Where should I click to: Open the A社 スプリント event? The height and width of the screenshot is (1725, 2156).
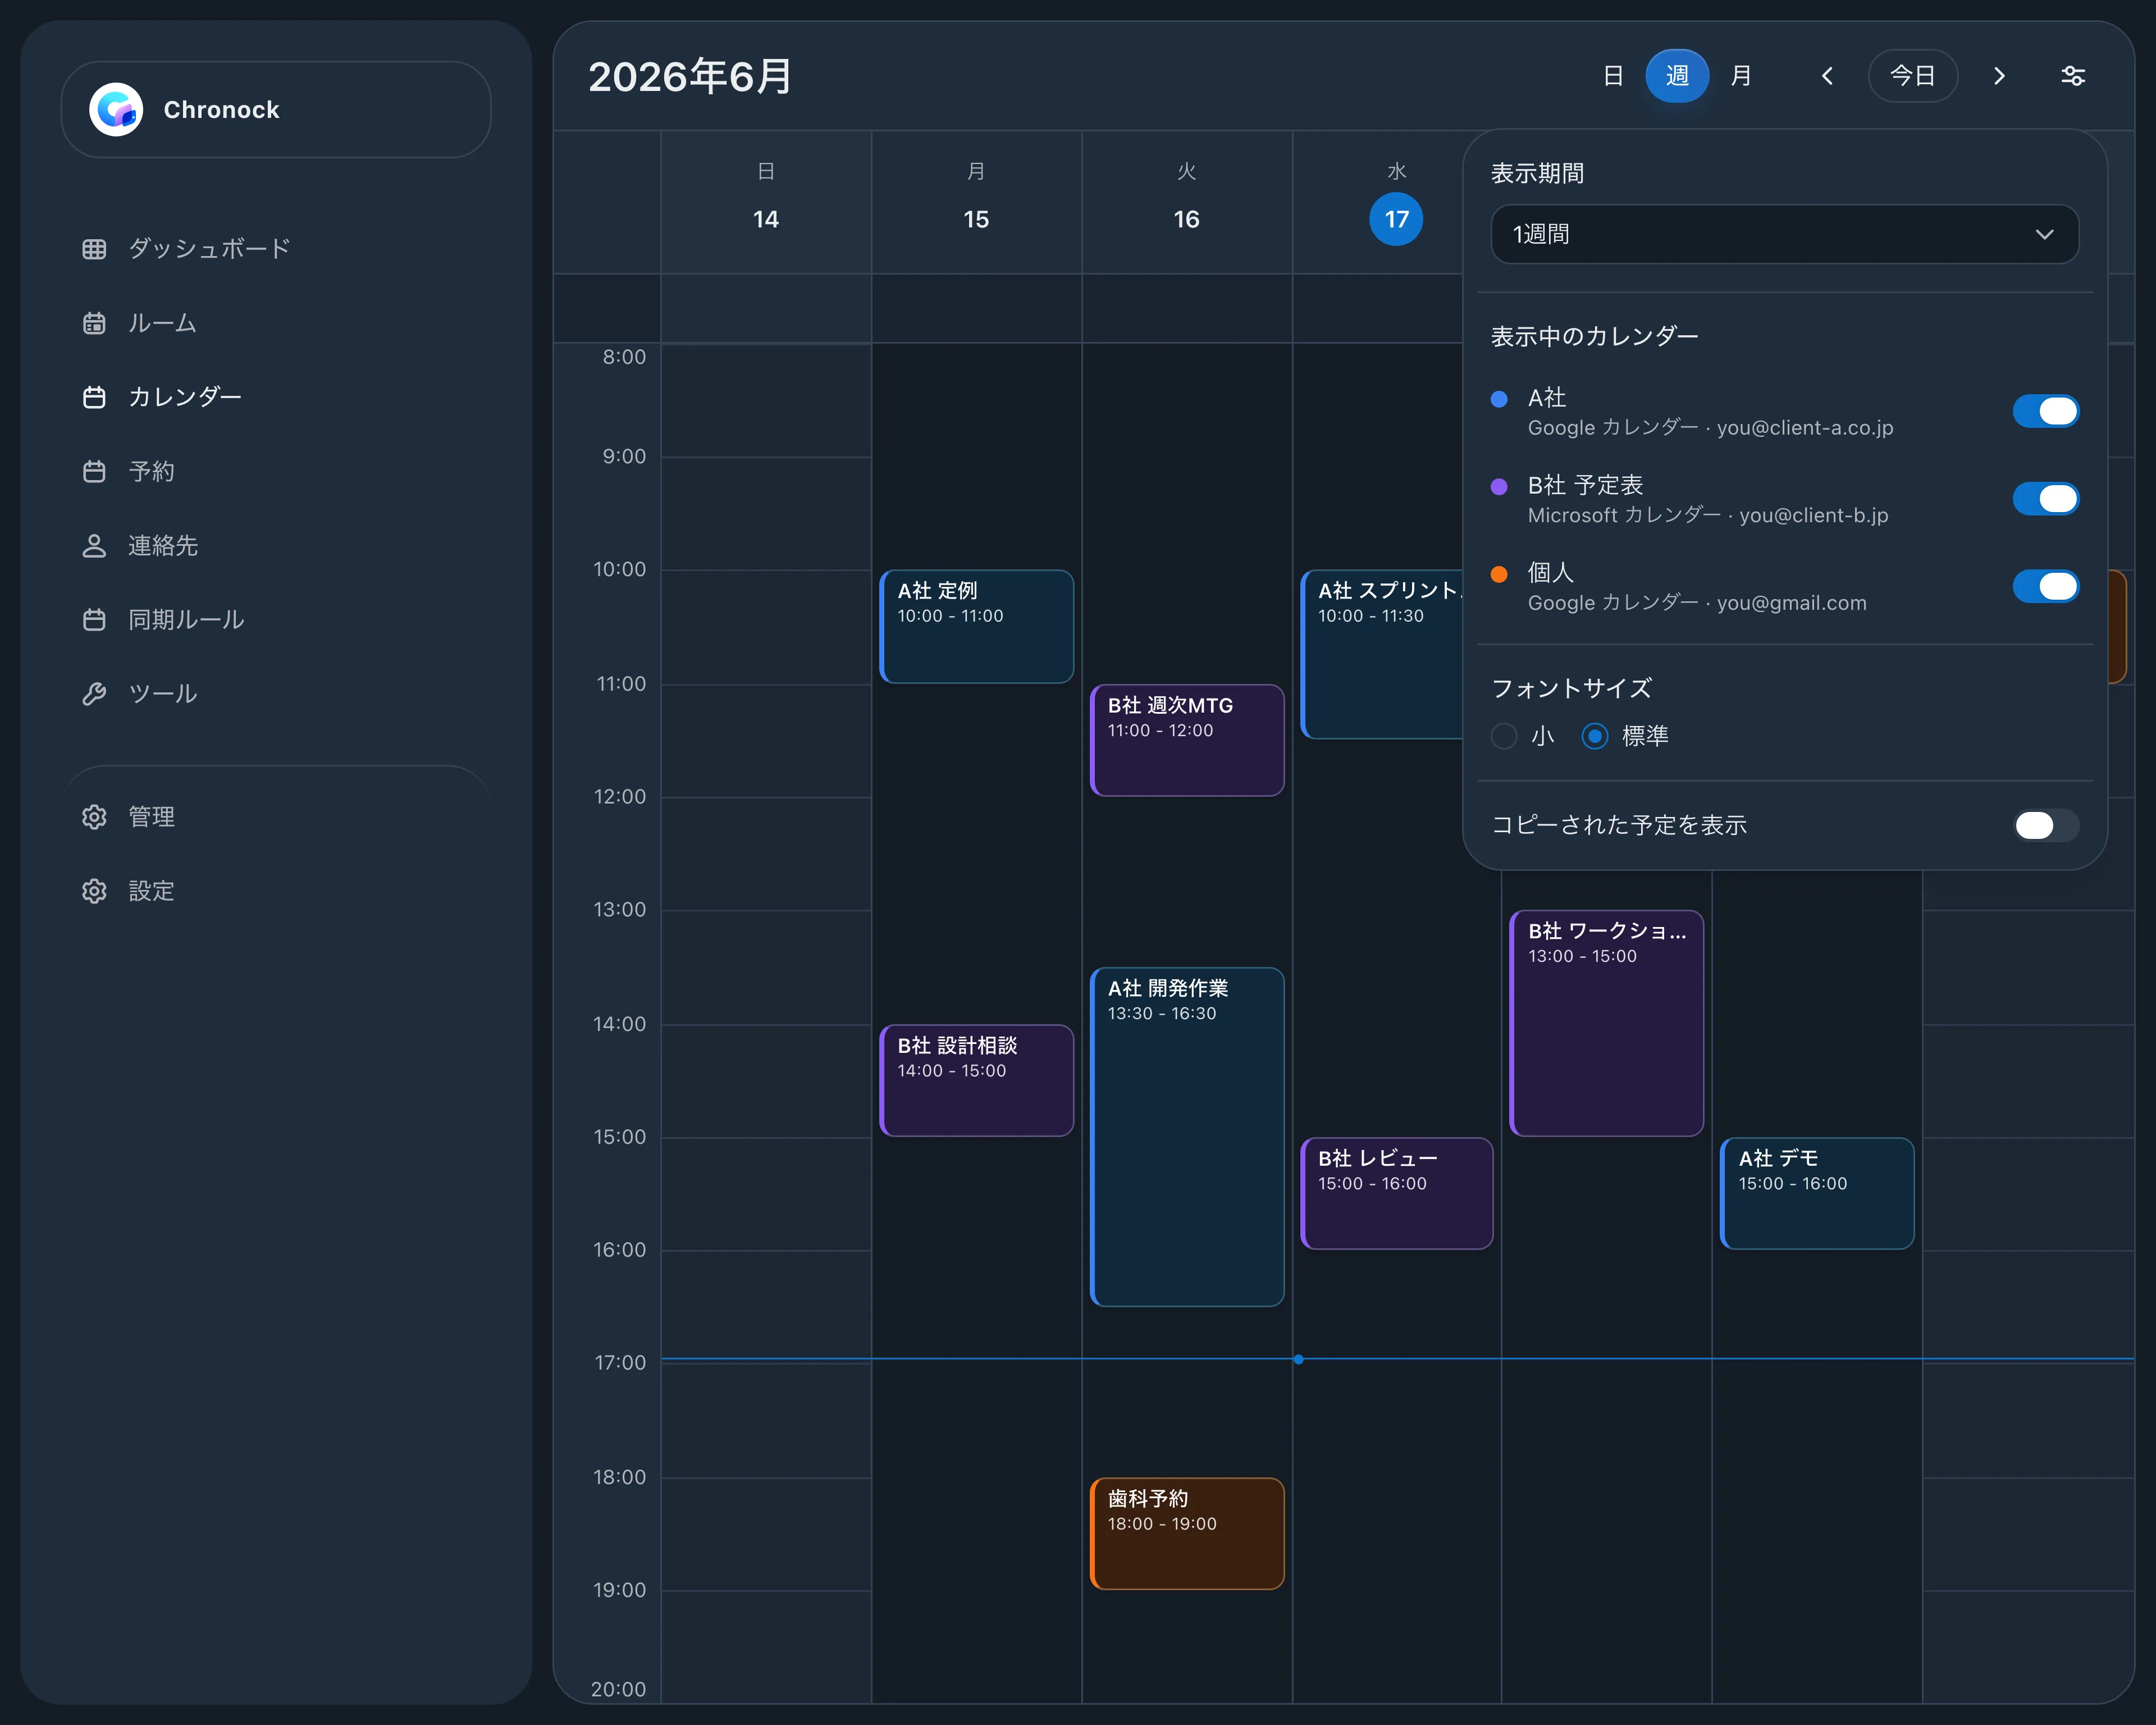(1382, 655)
